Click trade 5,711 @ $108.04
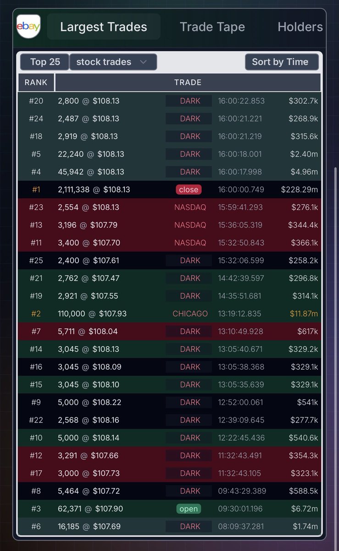 pyautogui.click(x=88, y=332)
